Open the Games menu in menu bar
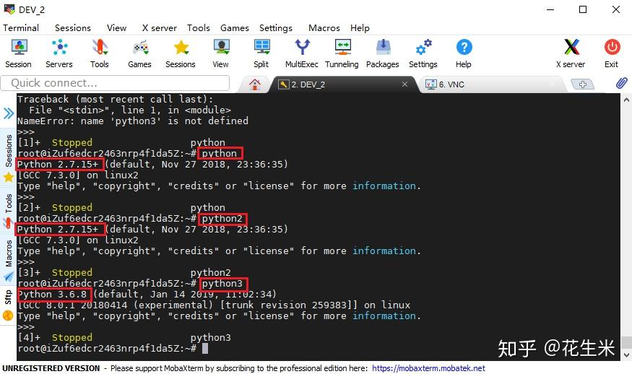This screenshot has height=374, width=632. point(235,28)
